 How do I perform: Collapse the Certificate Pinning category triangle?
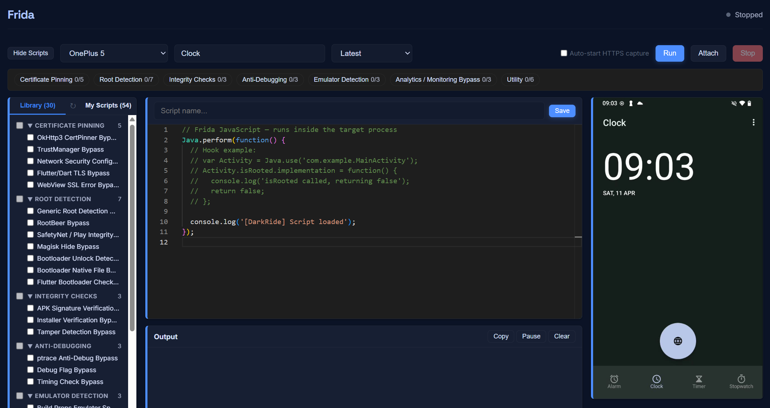point(30,126)
